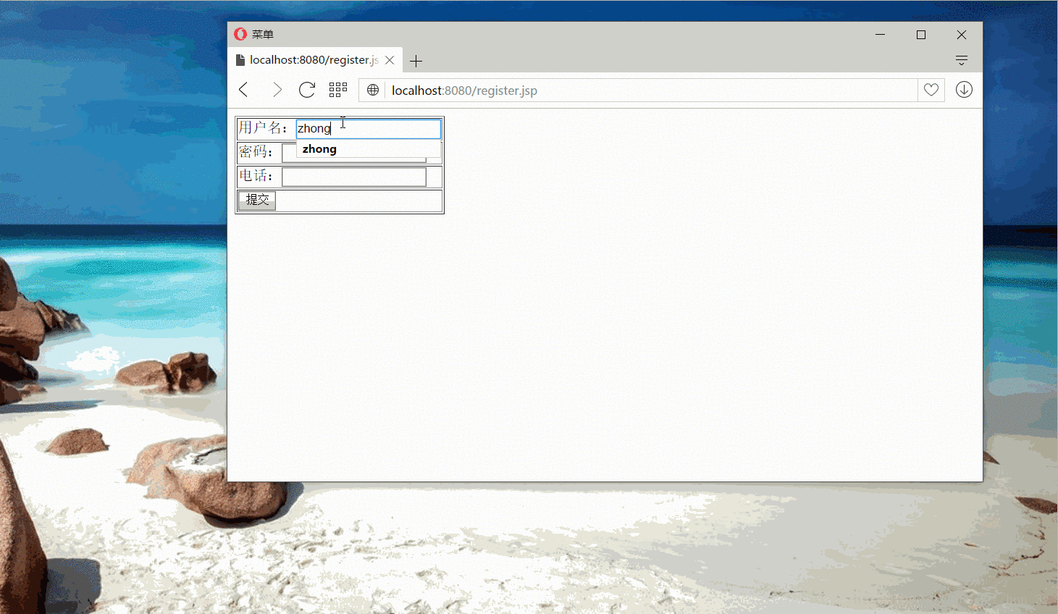
Task: Minimize the Opera browser window
Action: (x=881, y=34)
